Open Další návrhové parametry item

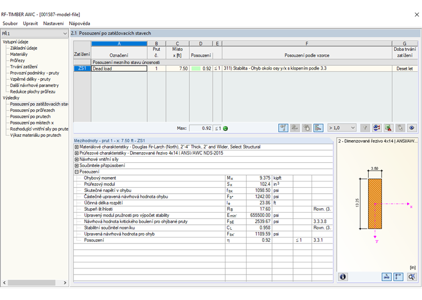34,85
